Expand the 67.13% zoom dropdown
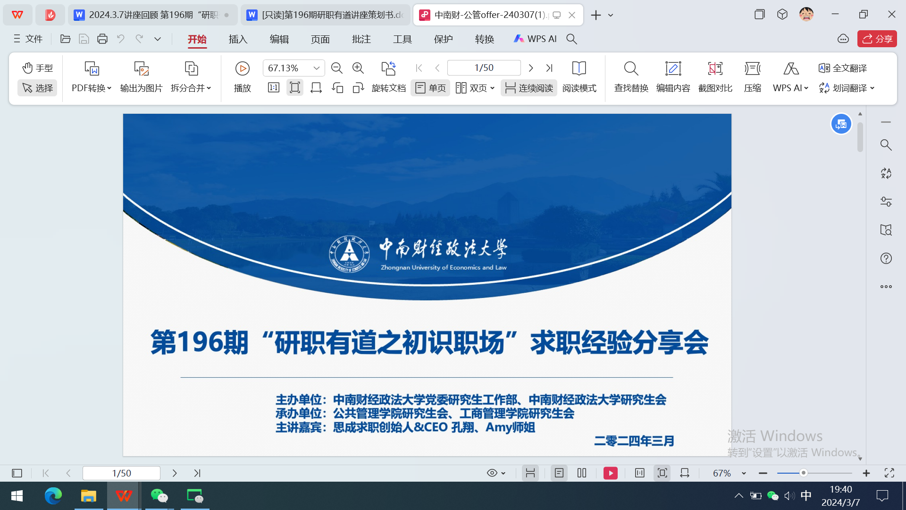The image size is (906, 510). [317, 68]
